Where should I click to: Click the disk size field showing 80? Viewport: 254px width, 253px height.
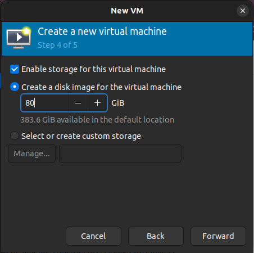44,103
